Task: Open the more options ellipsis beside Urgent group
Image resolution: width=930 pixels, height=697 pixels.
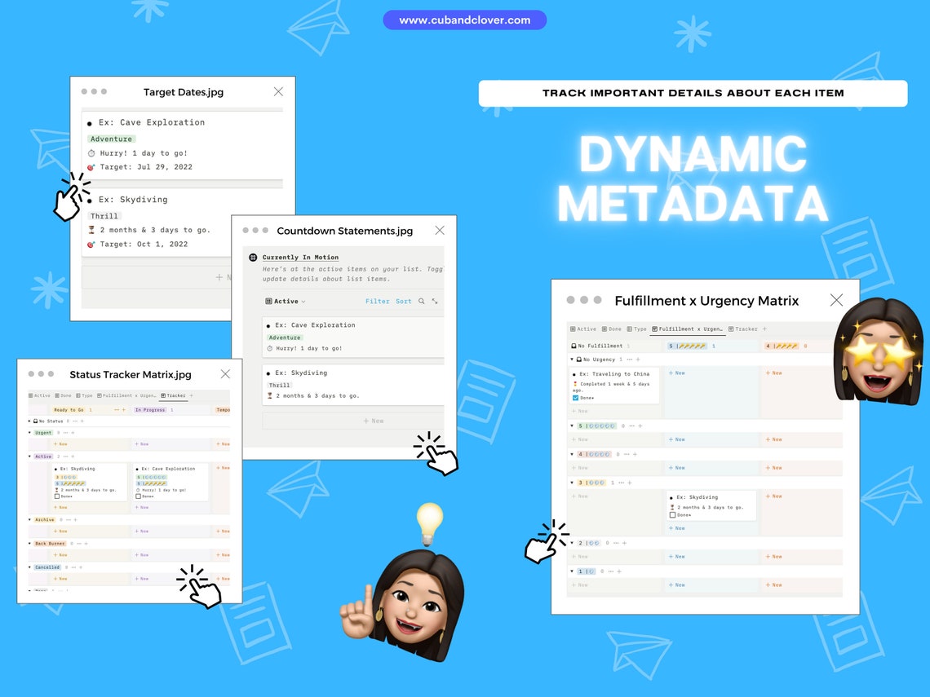Action: pos(64,432)
